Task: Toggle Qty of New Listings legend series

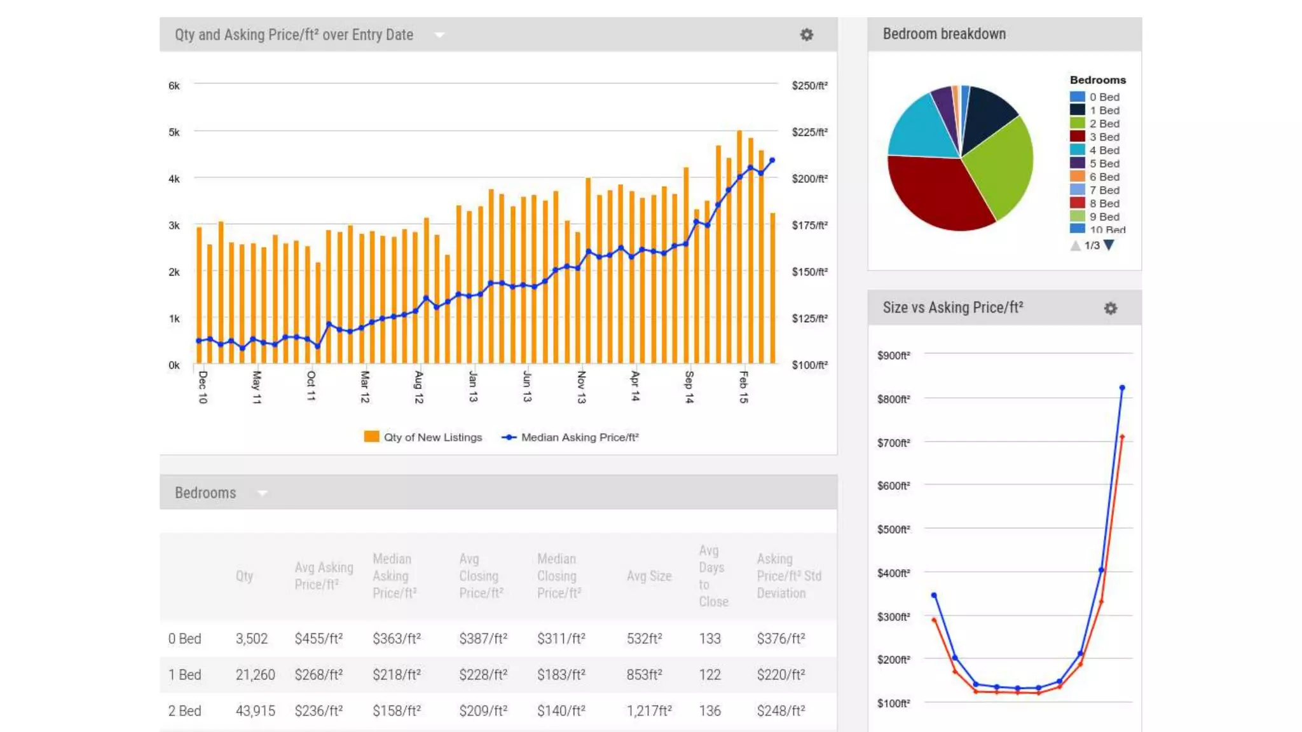Action: coord(423,437)
